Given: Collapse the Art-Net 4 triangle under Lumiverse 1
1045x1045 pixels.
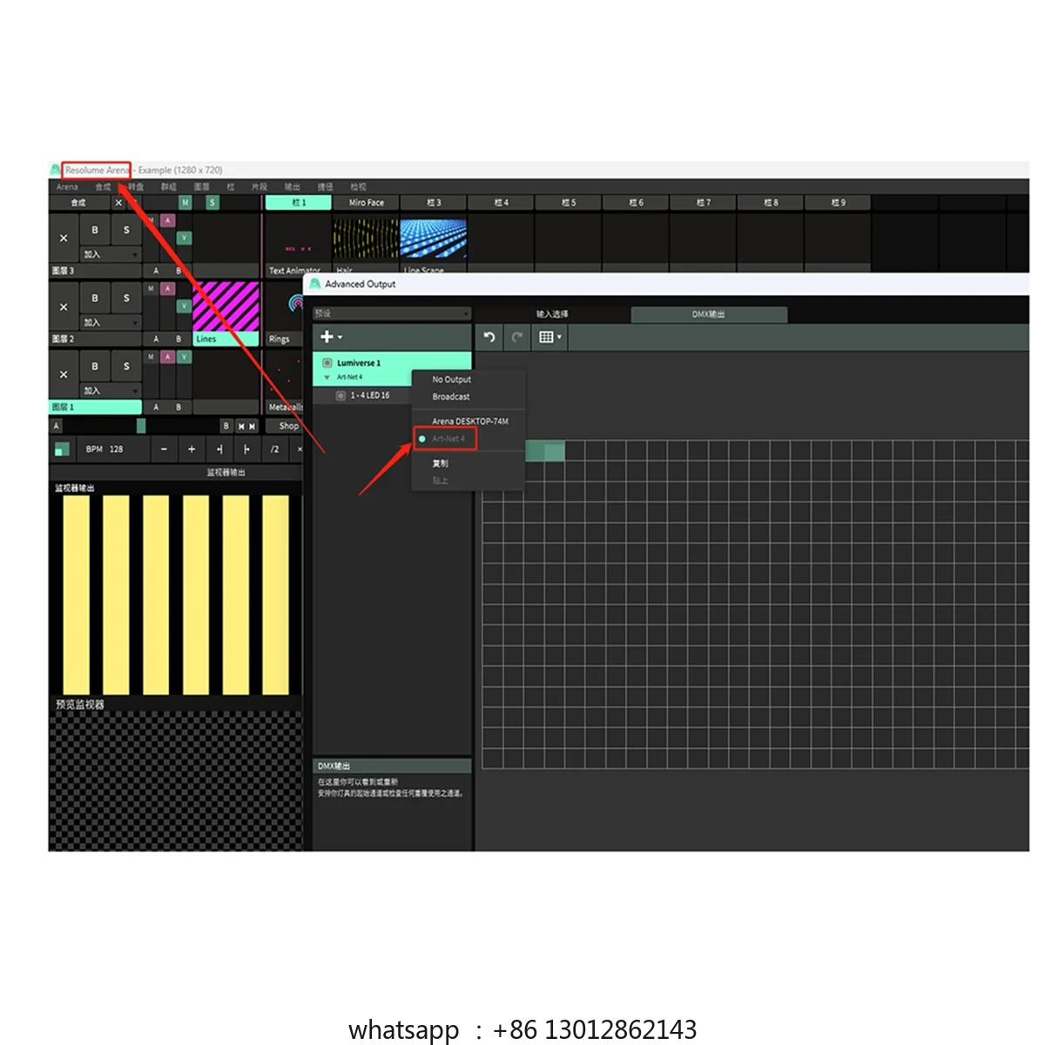Looking at the screenshot, I should pyautogui.click(x=327, y=377).
